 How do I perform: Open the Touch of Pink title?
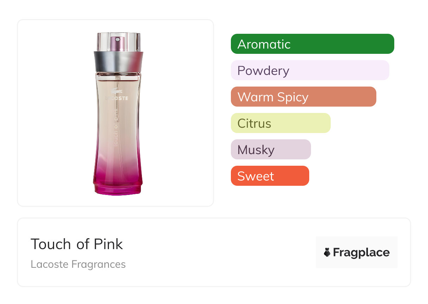click(77, 244)
